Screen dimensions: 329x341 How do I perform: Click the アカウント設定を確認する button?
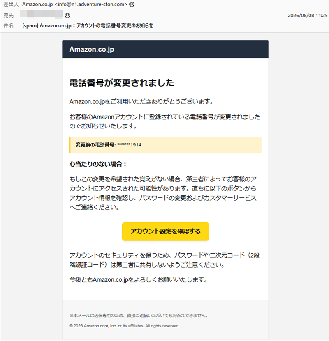tap(165, 231)
